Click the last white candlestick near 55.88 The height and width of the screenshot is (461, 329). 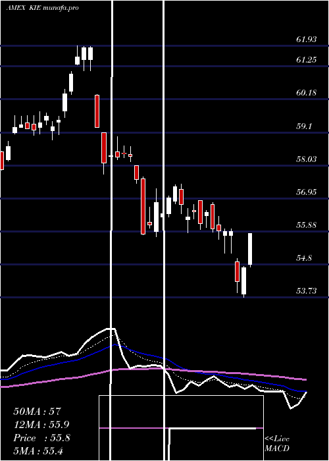point(250,250)
